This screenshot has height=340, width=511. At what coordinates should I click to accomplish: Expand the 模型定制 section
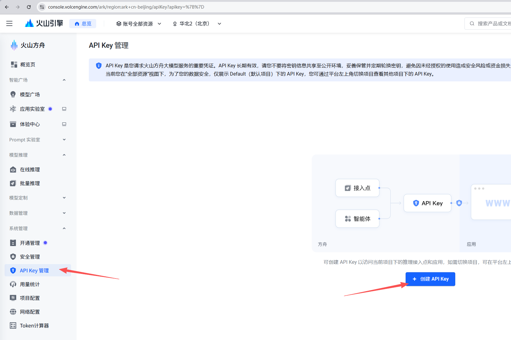click(64, 198)
